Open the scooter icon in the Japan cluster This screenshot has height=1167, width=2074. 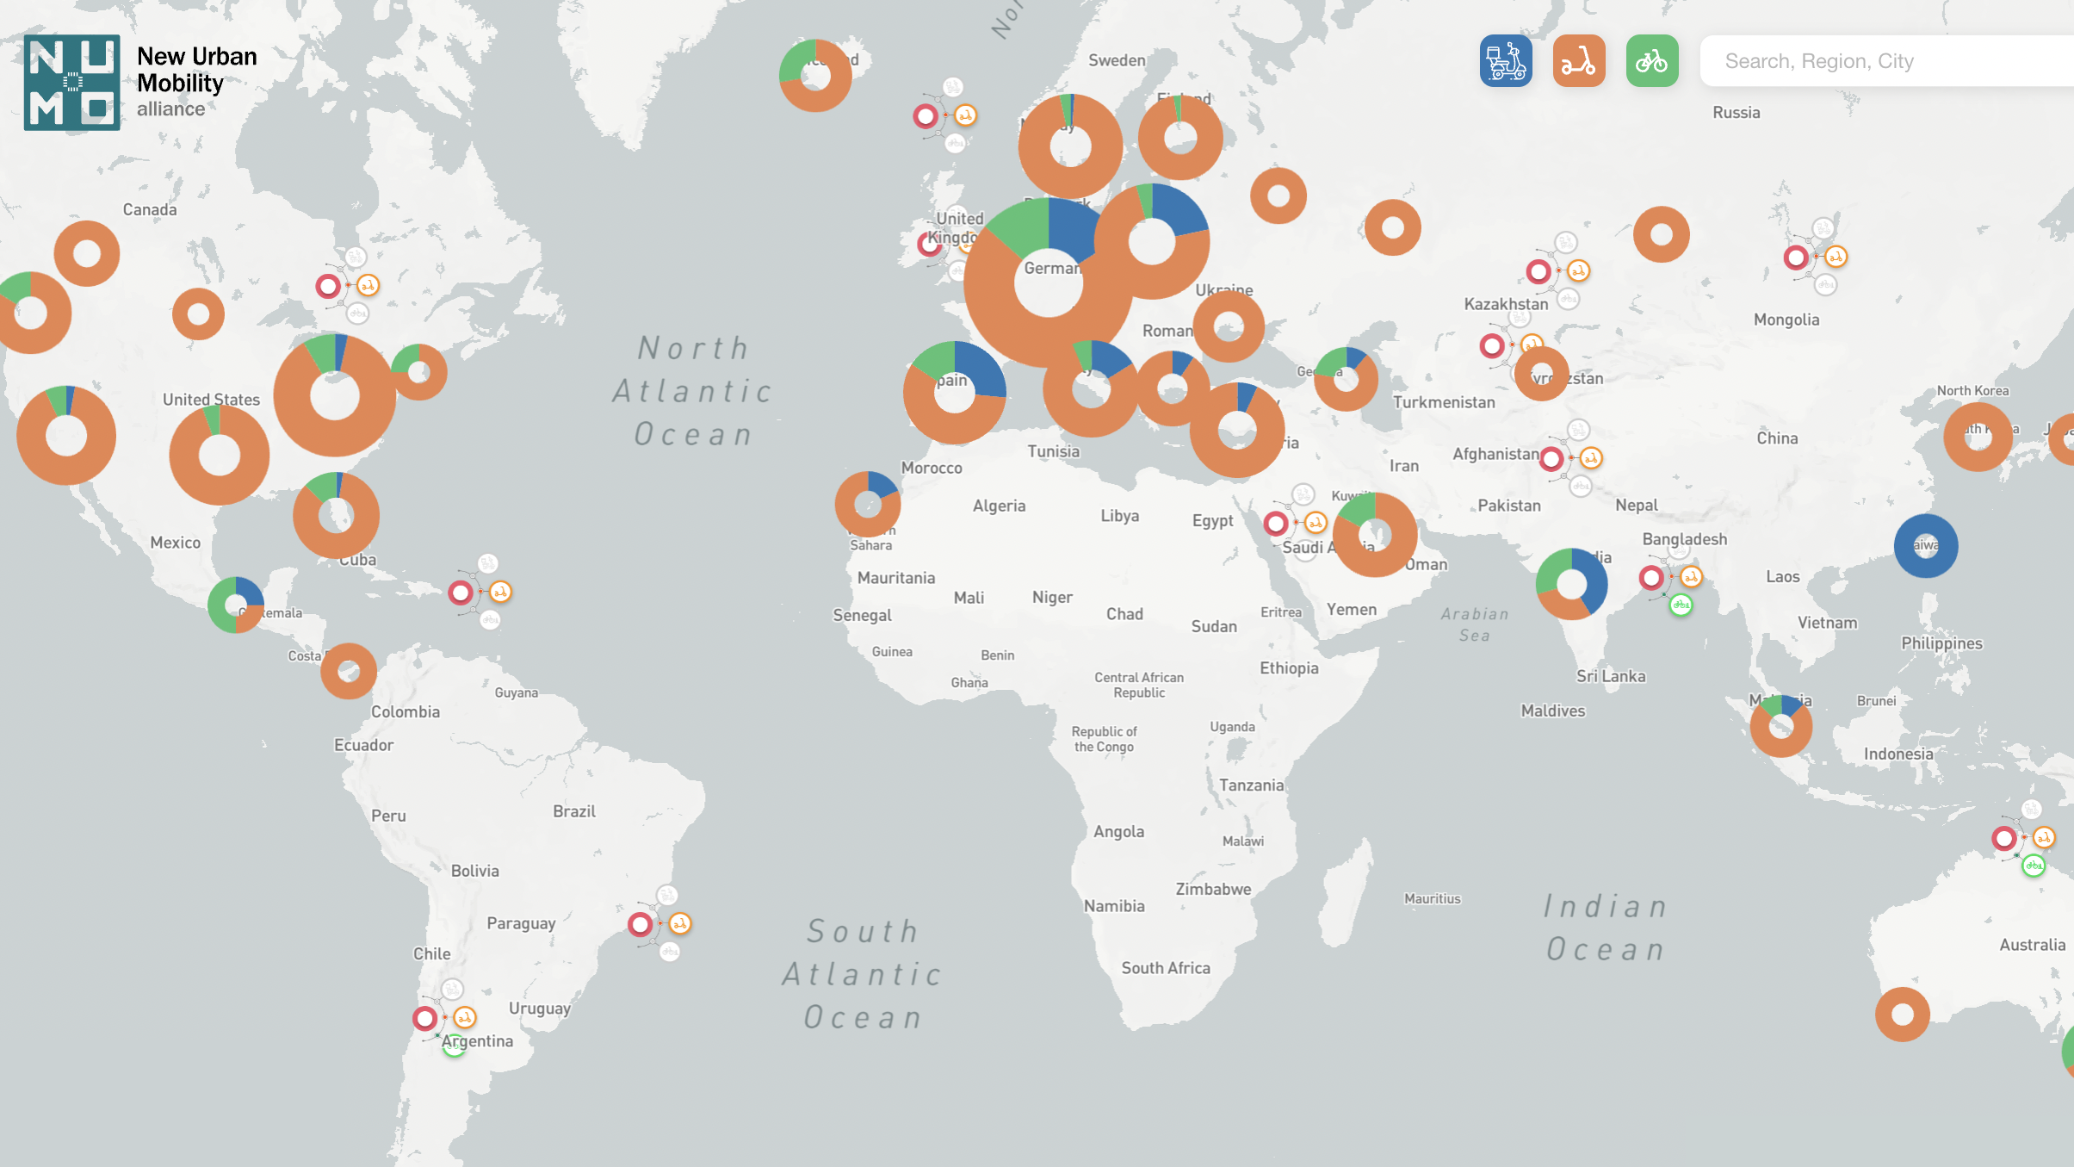click(x=1835, y=256)
